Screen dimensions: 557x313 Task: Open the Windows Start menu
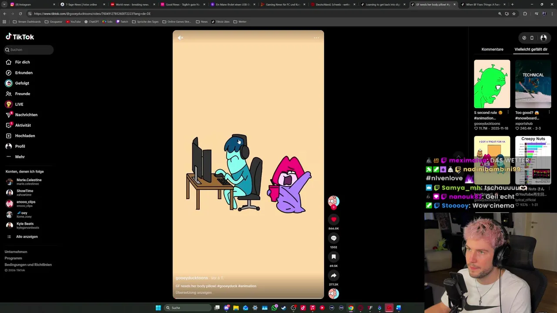click(158, 308)
